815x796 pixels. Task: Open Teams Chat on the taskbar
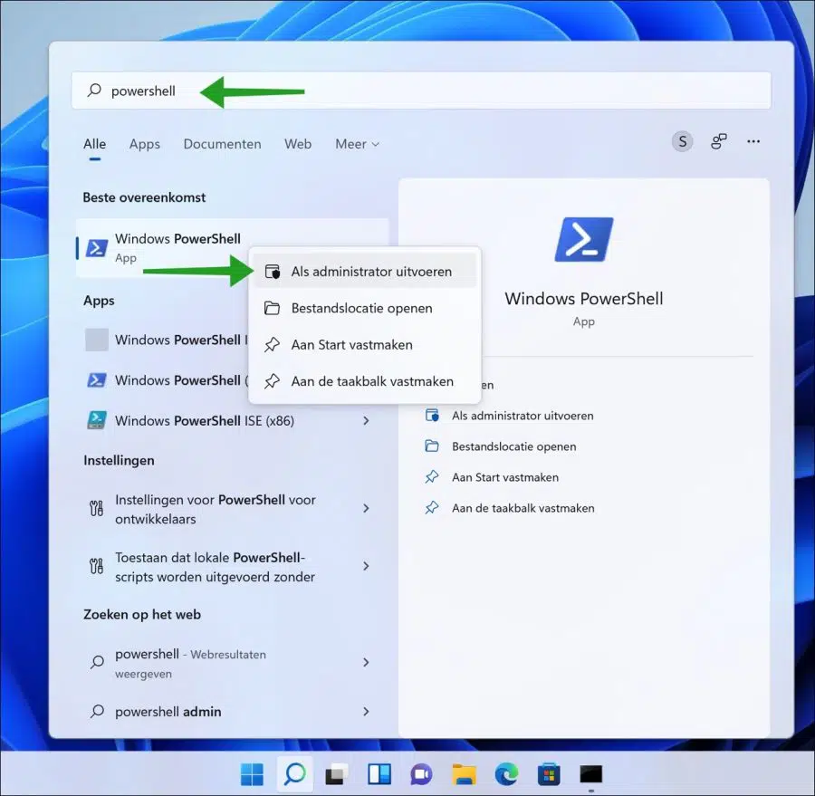click(x=421, y=774)
